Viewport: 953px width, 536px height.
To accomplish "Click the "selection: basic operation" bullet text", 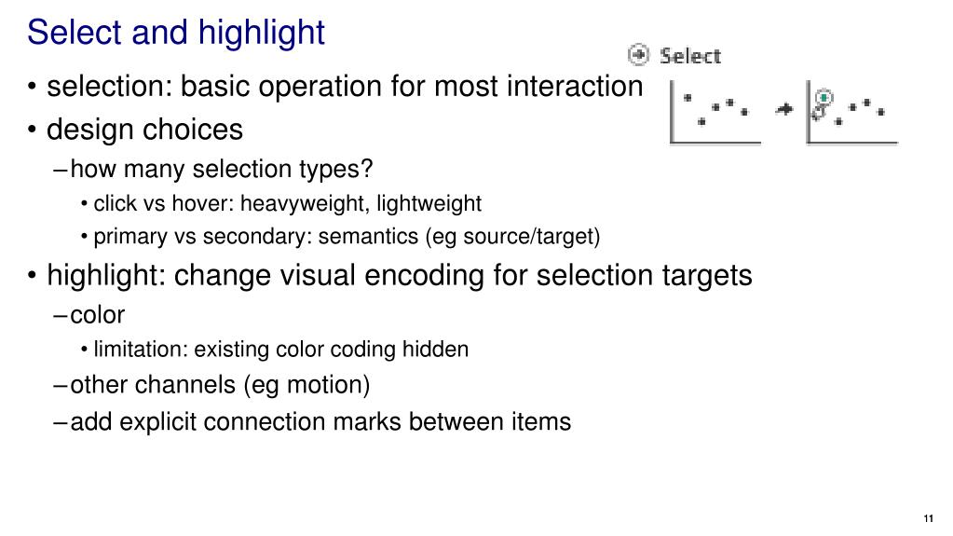I will point(345,86).
